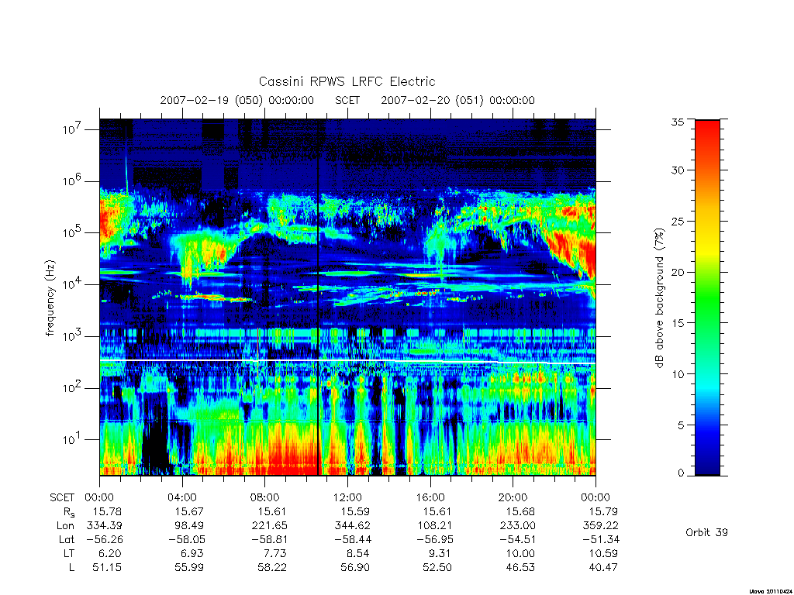Click the title 'Cassini RPWS LRFC Electric'
Screen dimensions: 794x595
[347, 82]
